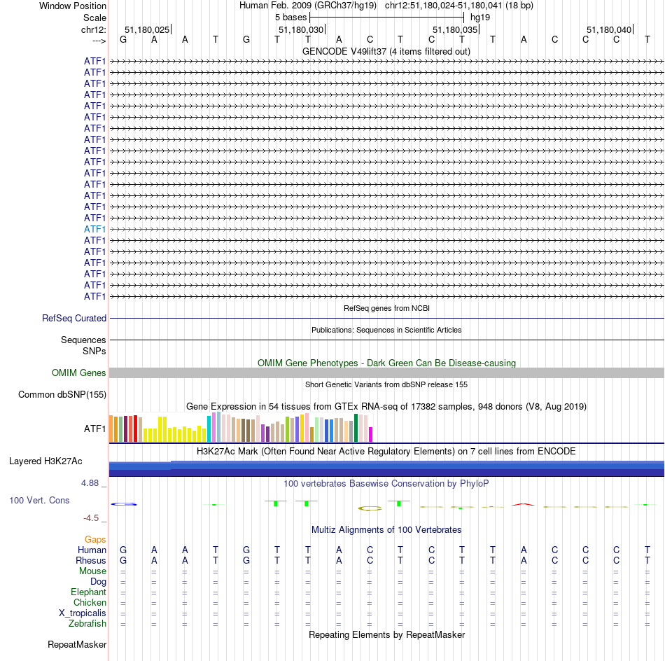
Task: Click the Human species label
Action: [x=92, y=550]
